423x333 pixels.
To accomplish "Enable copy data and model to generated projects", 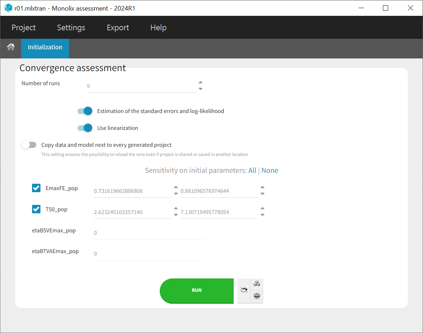I will tap(29, 145).
